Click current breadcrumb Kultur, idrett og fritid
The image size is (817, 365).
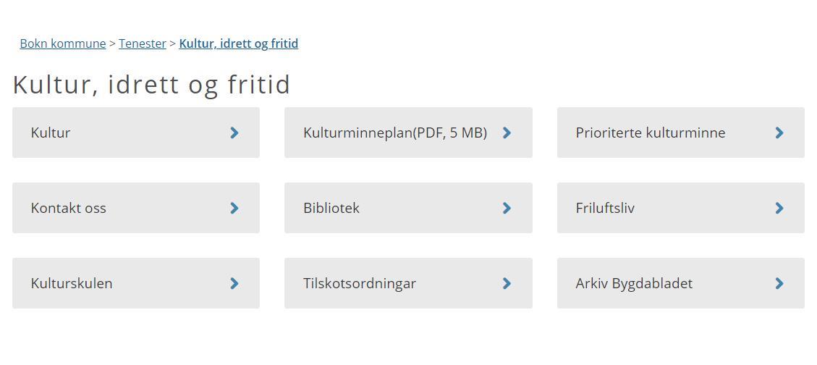click(x=238, y=43)
